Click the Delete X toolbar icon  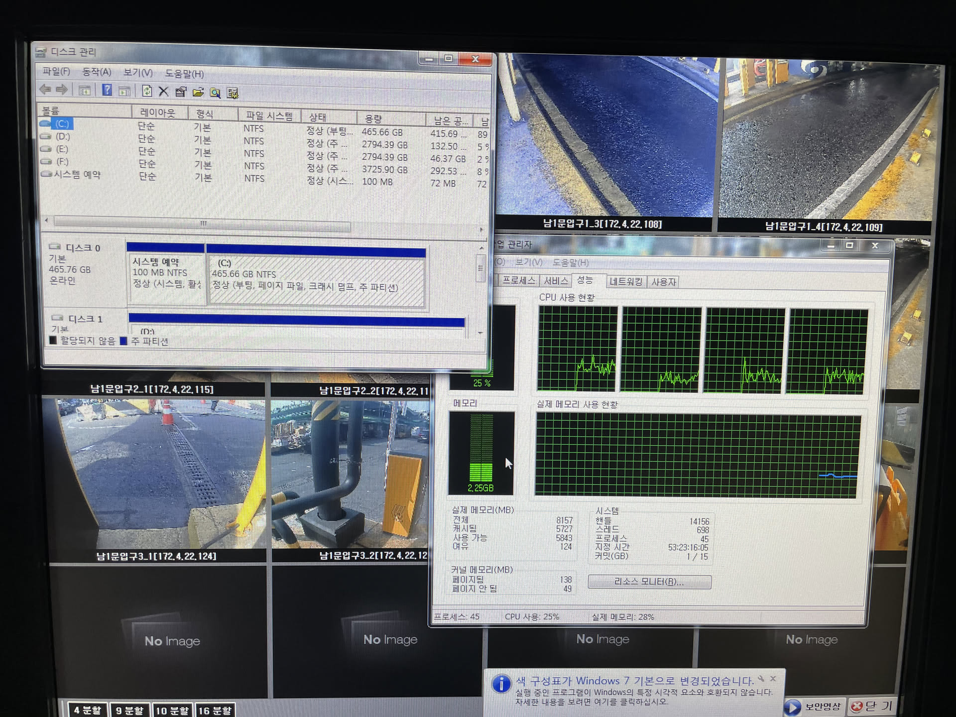click(x=163, y=91)
